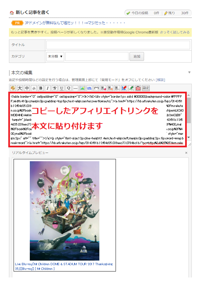The width and height of the screenshot is (205, 293).
Task: Apply large font size (大)
Action: (x=20, y=88)
